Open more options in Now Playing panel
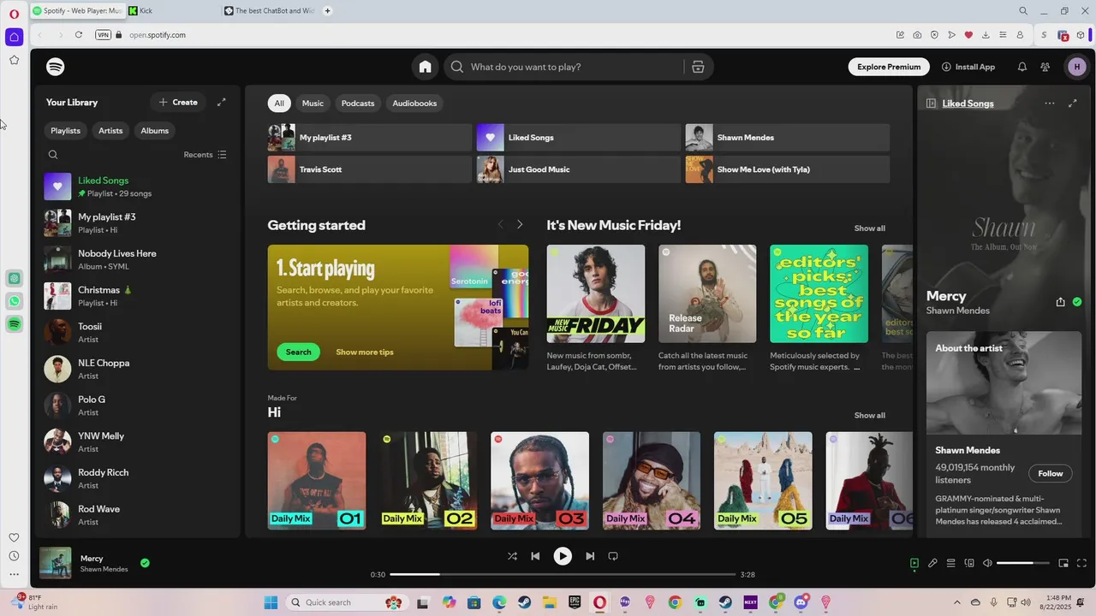Image resolution: width=1096 pixels, height=616 pixels. 1050,104
